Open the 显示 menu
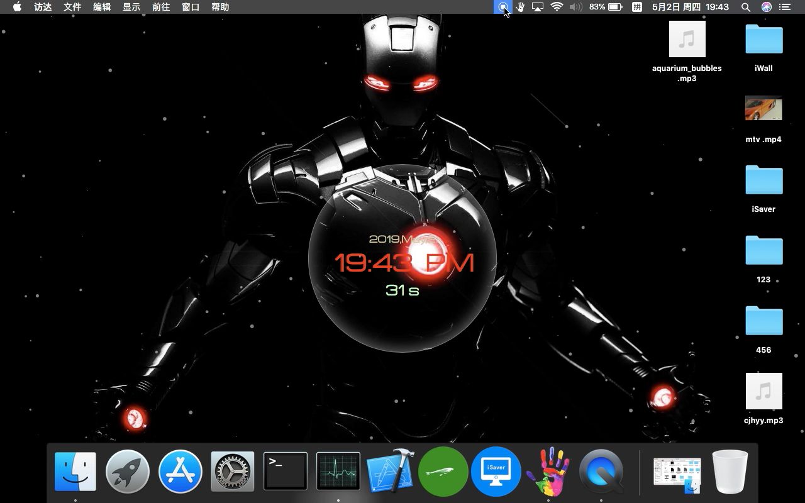Viewport: 805px width, 503px height. coord(131,7)
